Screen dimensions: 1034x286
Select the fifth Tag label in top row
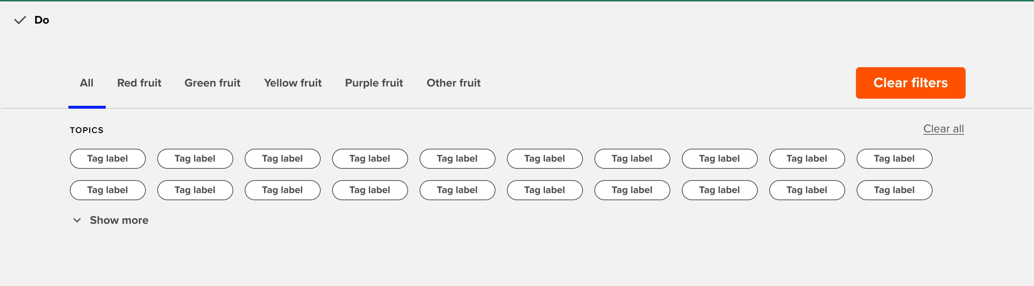[x=457, y=159]
